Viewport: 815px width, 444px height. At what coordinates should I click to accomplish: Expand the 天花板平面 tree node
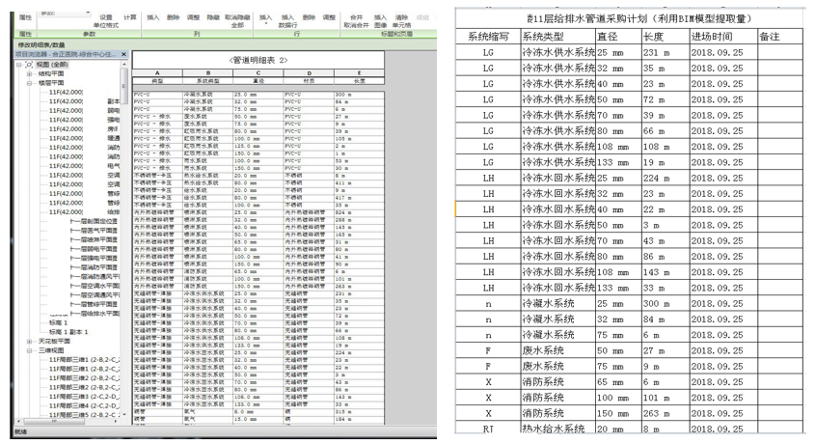[30, 341]
